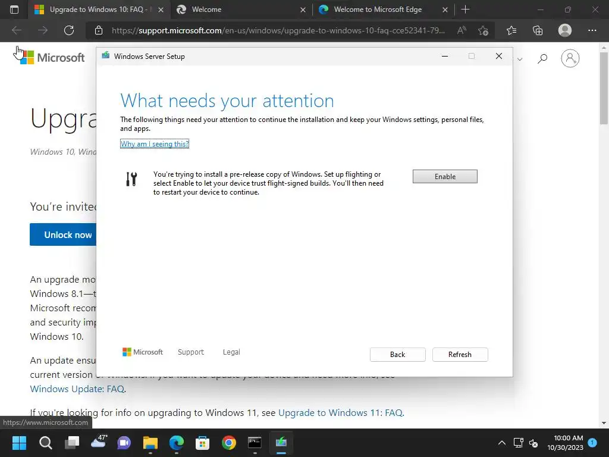Open Microsoft Edge from the taskbar
This screenshot has height=457, width=609.
pos(176,443)
